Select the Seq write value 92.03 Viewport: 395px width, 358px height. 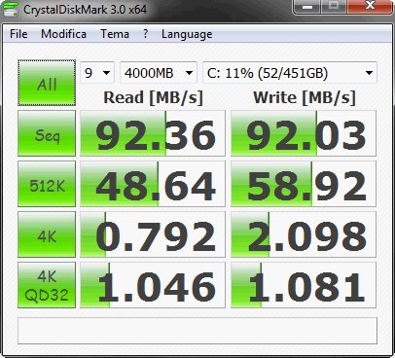tap(304, 133)
